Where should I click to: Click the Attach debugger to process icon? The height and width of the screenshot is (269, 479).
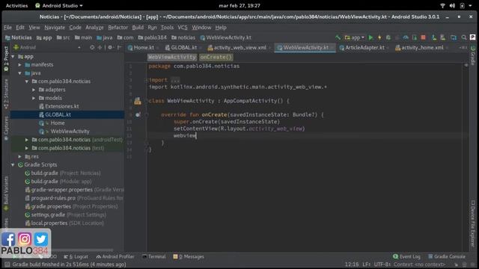(415, 37)
